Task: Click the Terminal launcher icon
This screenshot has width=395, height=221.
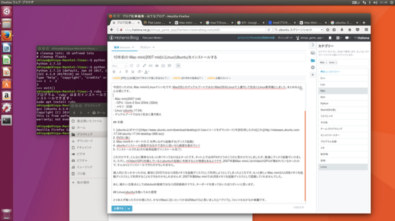Action: click(6, 120)
